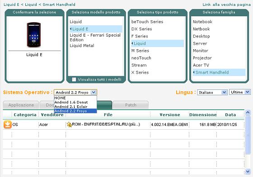Screen dimensions: 253x177
Task: Select Server family
Action: (200, 43)
